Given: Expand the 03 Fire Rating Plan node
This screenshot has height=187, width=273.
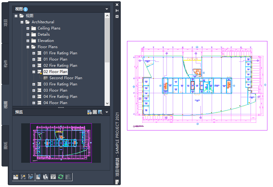Looking at the screenshot, I should click(34, 84).
